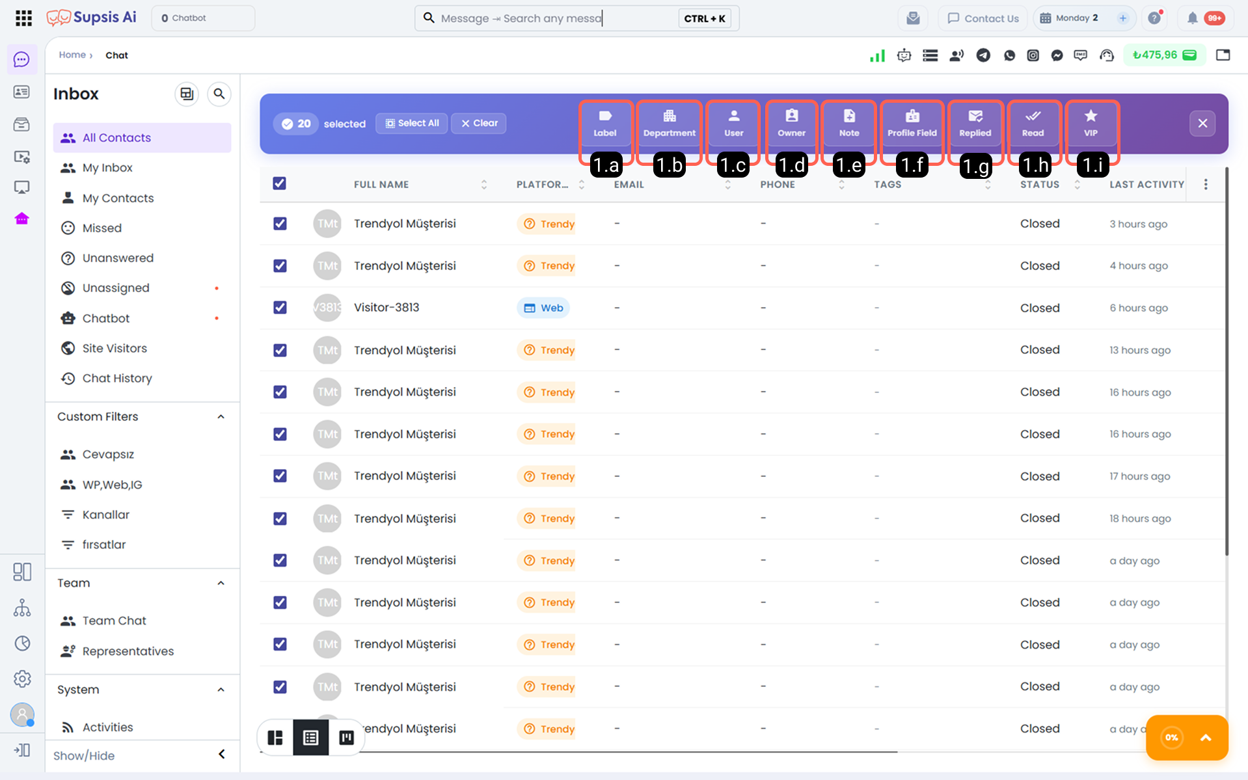Open chat section in left sidebar
Viewport: 1248px width, 780px height.
[x=21, y=60]
